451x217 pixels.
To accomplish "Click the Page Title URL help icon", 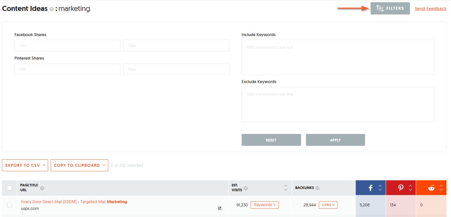I will pyautogui.click(x=42, y=188).
